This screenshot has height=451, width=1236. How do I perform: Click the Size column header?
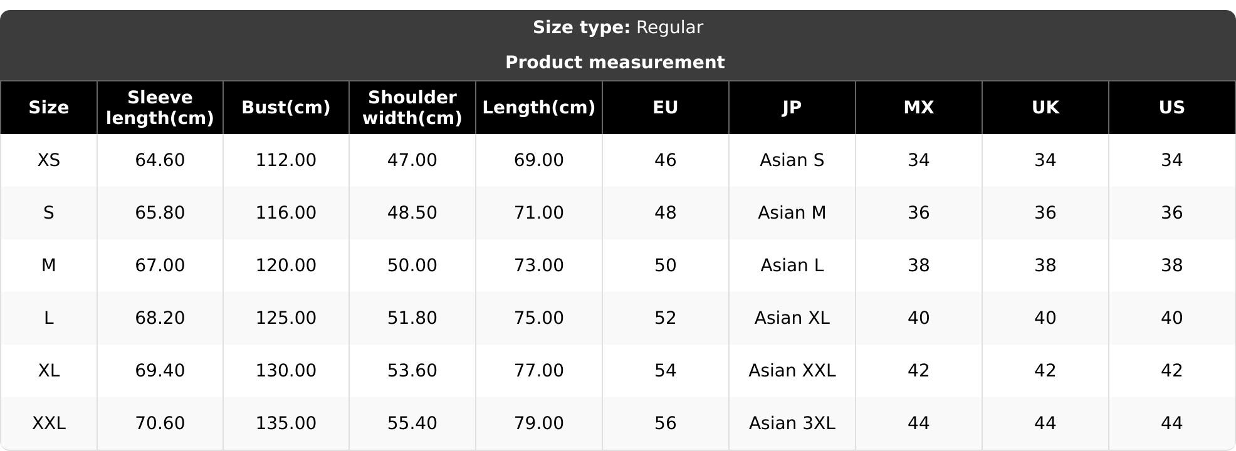[49, 108]
